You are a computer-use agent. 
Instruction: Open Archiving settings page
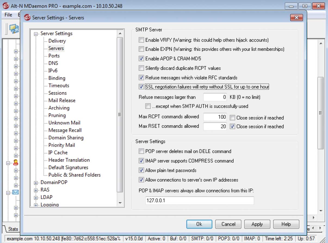(x=59, y=108)
